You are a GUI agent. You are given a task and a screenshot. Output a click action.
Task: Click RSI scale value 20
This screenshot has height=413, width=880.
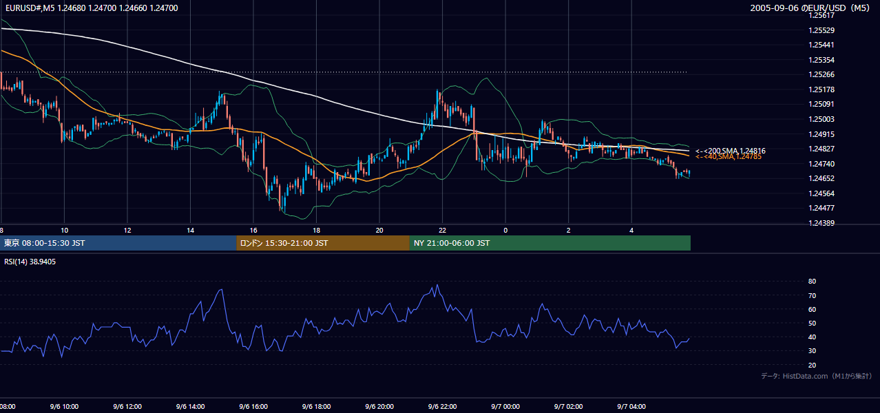click(x=812, y=366)
